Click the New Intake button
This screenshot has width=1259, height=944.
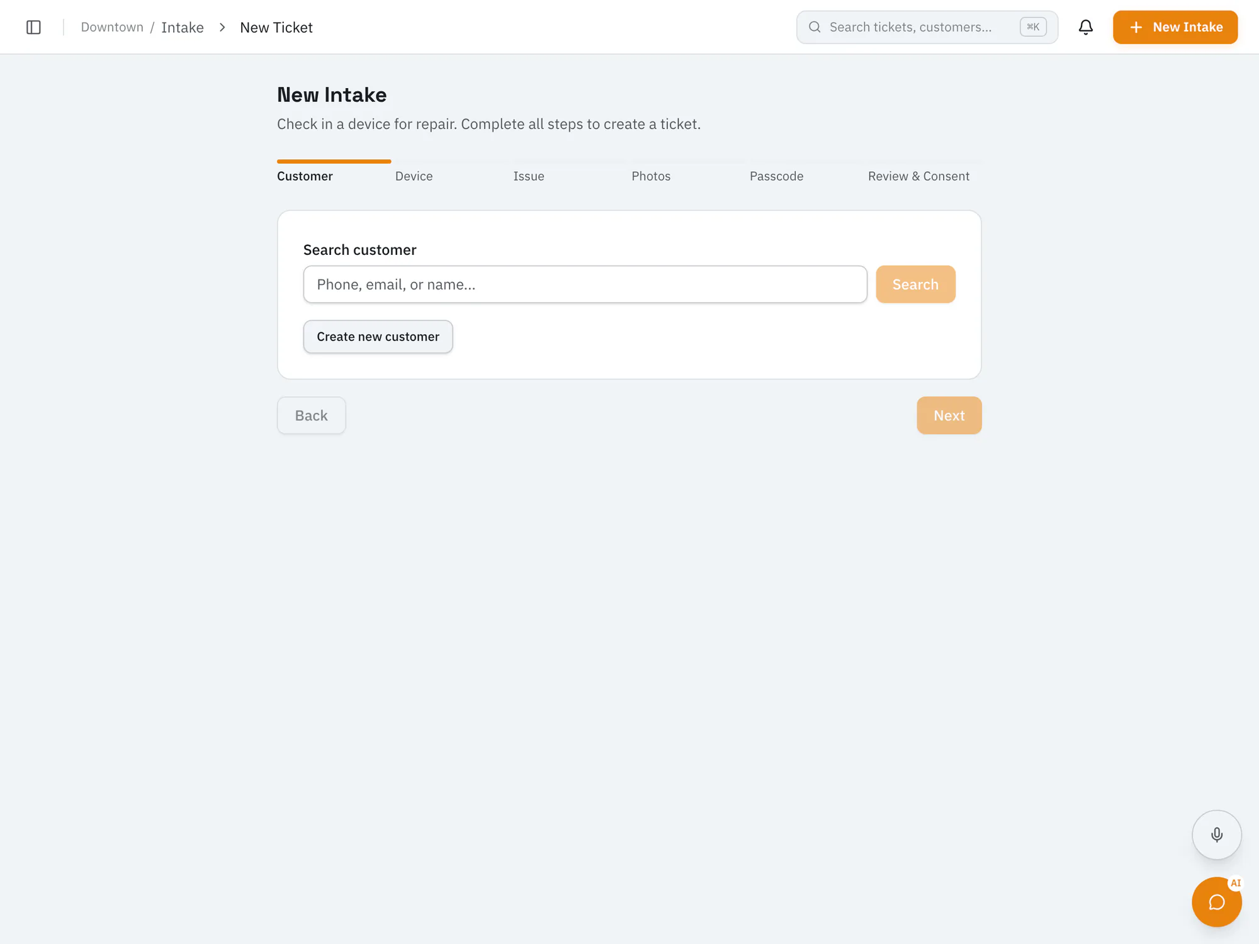1175,27
